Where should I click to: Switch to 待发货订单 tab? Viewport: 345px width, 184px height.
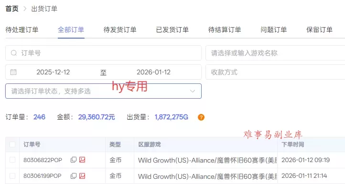pos(120,30)
